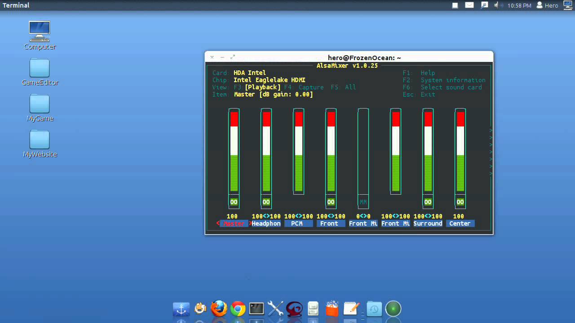The image size is (575, 323).
Task: Click the Master volume bar
Action: click(x=234, y=152)
